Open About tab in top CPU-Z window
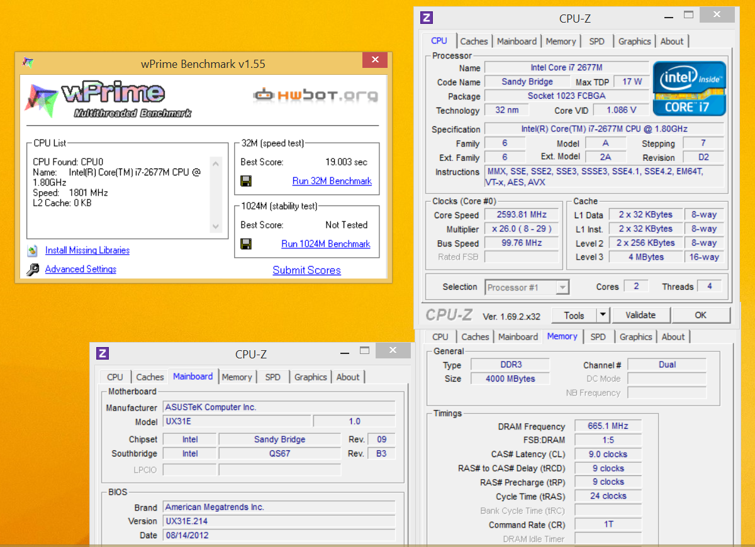This screenshot has width=755, height=547. click(x=671, y=41)
